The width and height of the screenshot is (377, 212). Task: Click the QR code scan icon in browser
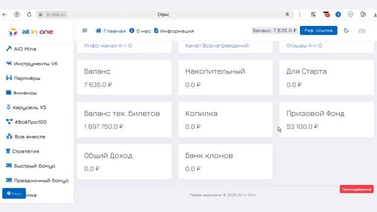pyautogui.click(x=313, y=14)
